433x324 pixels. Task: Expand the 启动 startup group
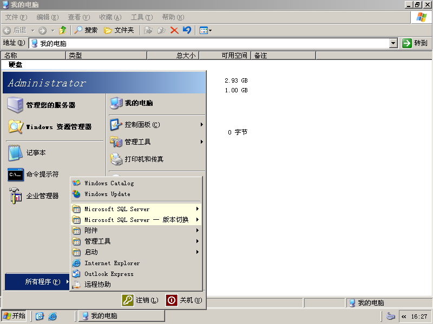point(136,252)
